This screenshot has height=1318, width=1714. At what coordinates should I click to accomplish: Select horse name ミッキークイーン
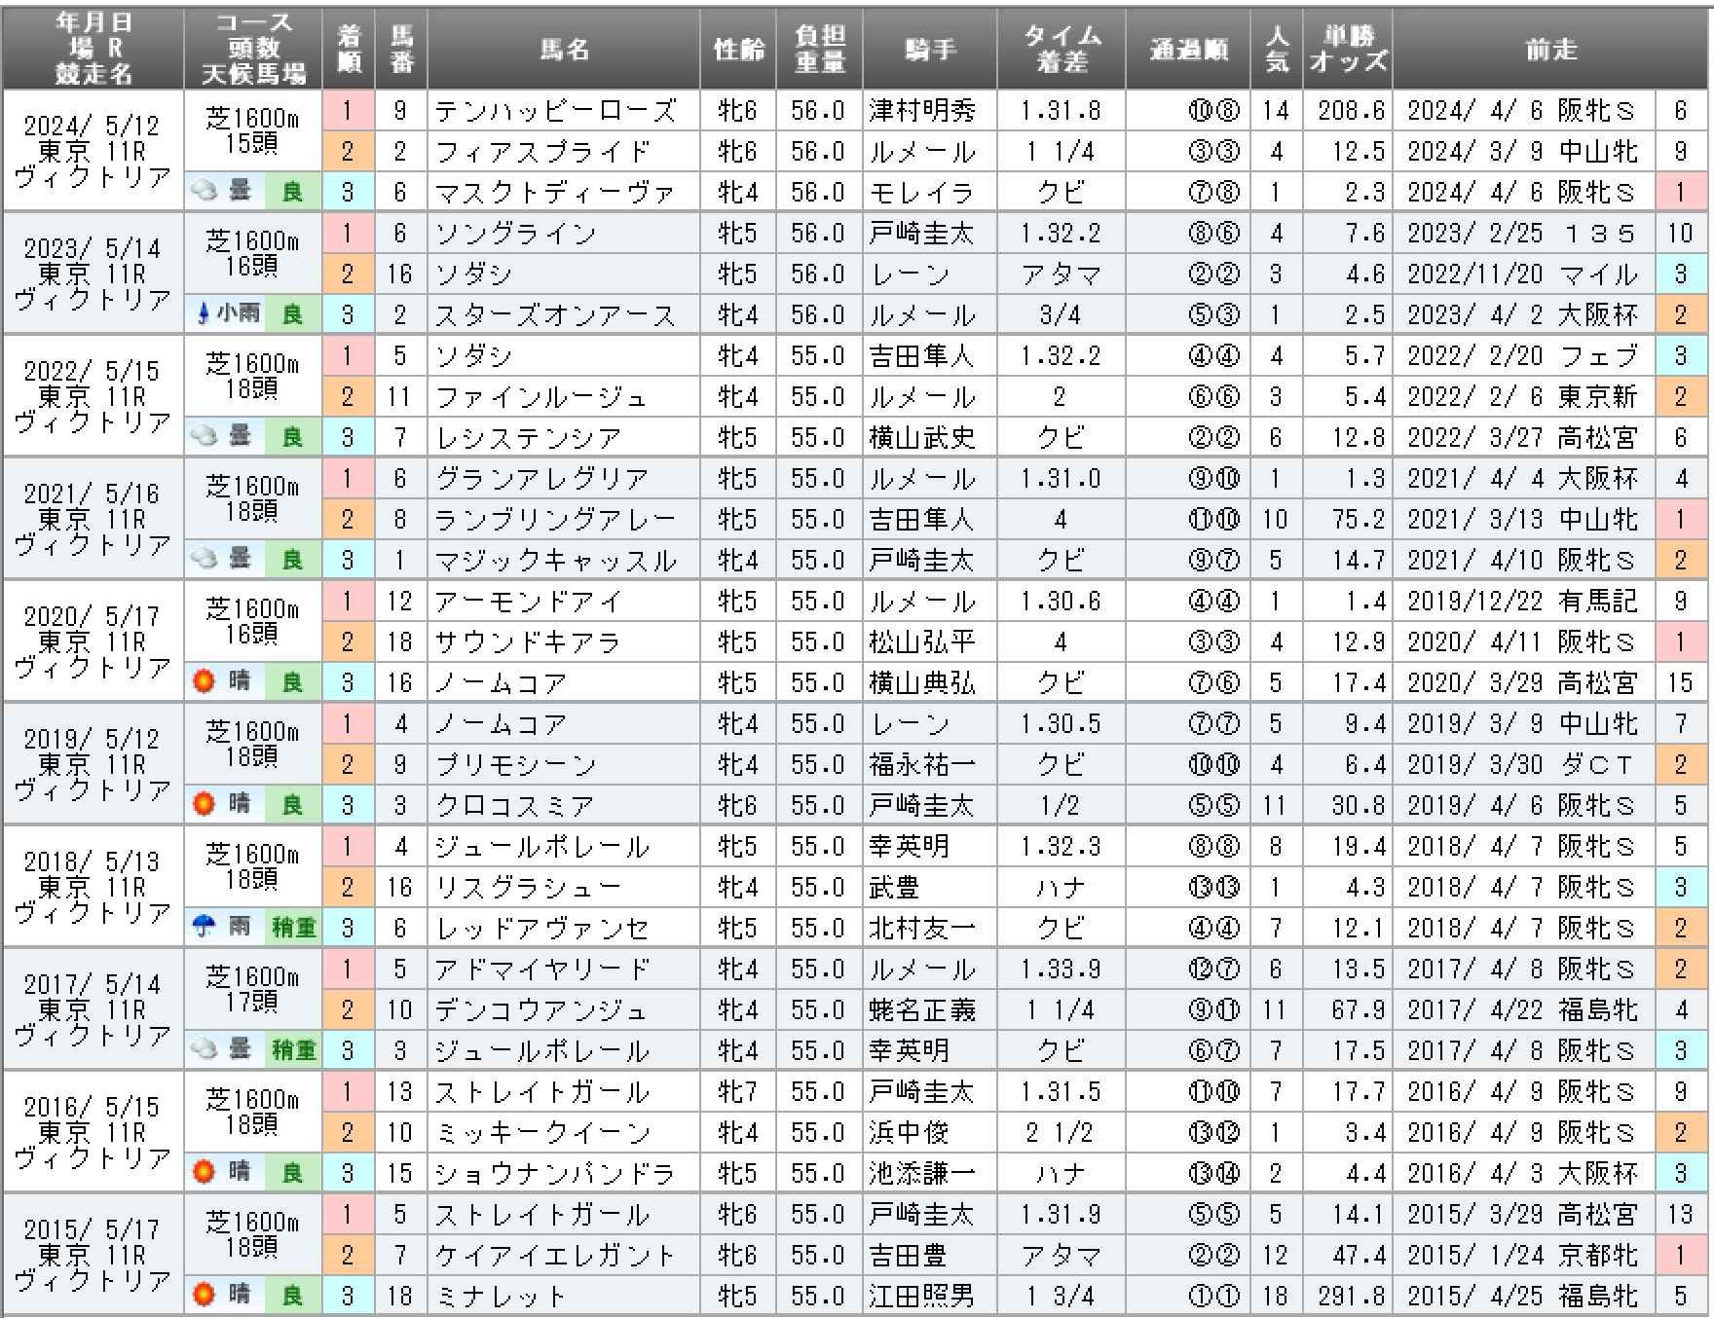tap(541, 1133)
